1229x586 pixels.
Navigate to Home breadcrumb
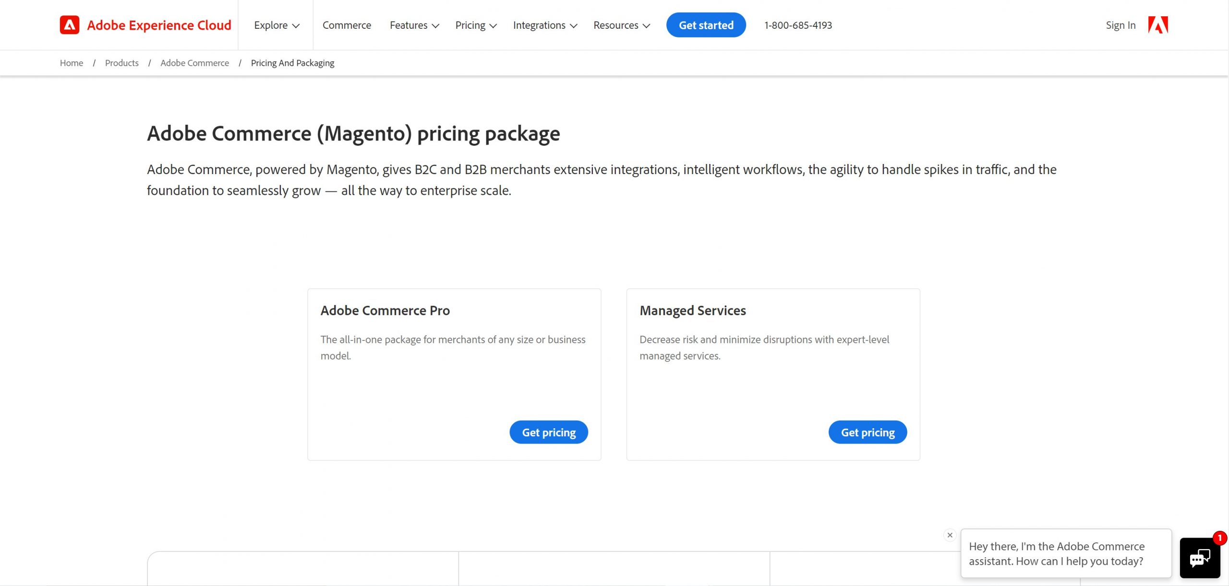tap(72, 63)
